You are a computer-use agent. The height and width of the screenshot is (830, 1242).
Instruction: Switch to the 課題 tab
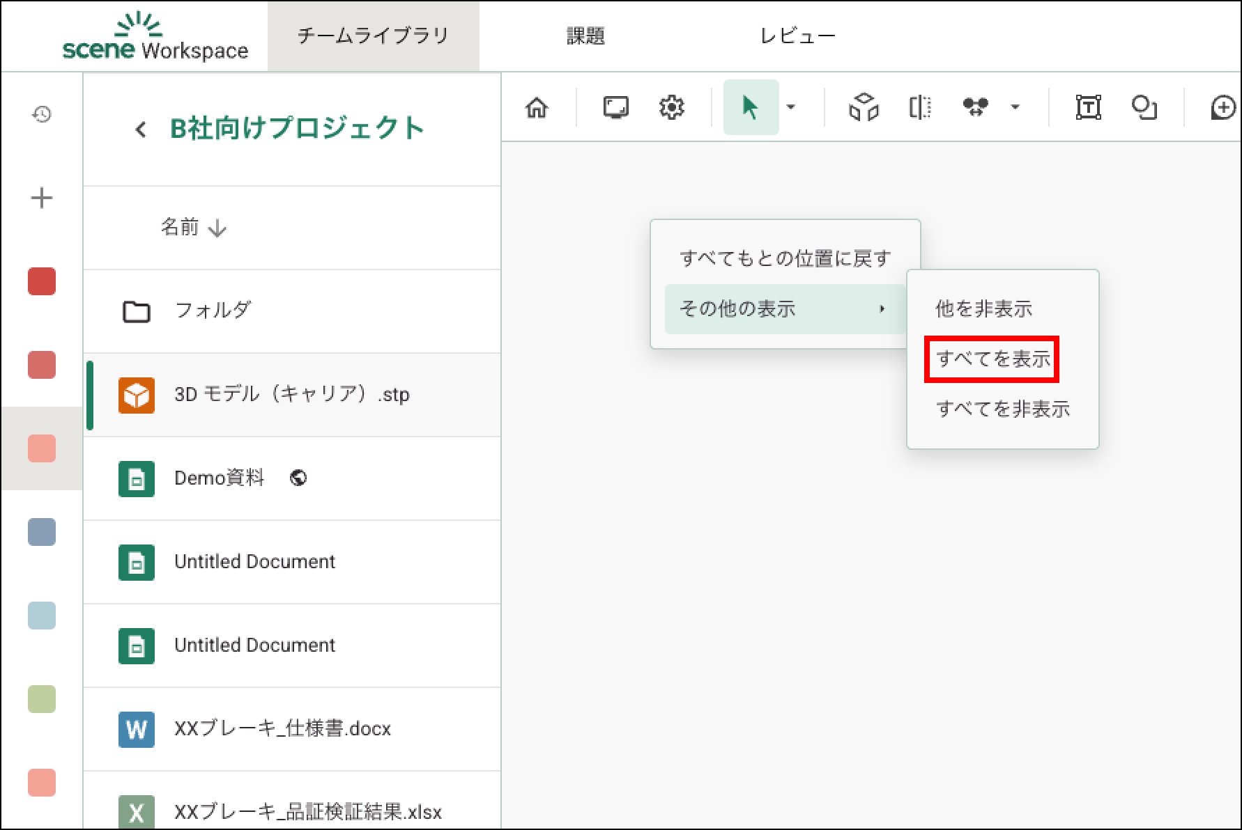(585, 36)
